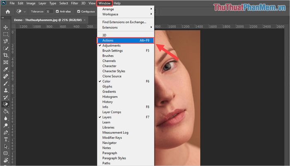Open the Select menu
290x166 pixels.
pos(64,3)
